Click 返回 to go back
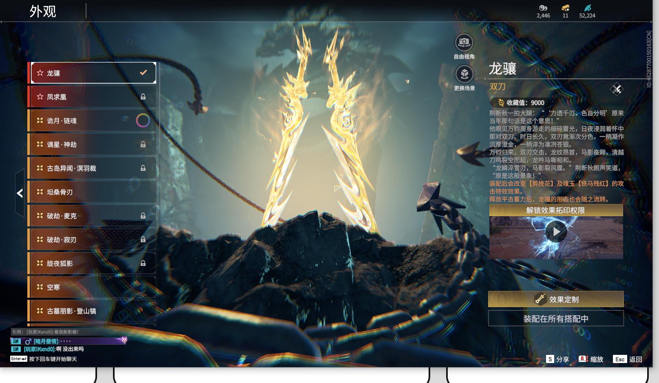 [x=636, y=359]
